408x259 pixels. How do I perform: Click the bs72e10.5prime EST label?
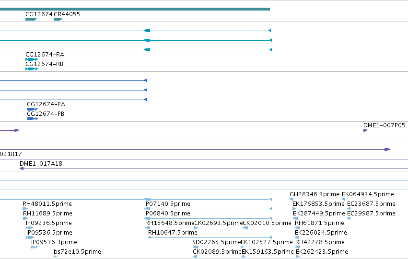click(x=77, y=252)
